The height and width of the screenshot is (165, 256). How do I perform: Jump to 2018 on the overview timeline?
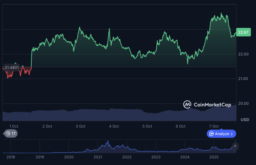coord(11,157)
